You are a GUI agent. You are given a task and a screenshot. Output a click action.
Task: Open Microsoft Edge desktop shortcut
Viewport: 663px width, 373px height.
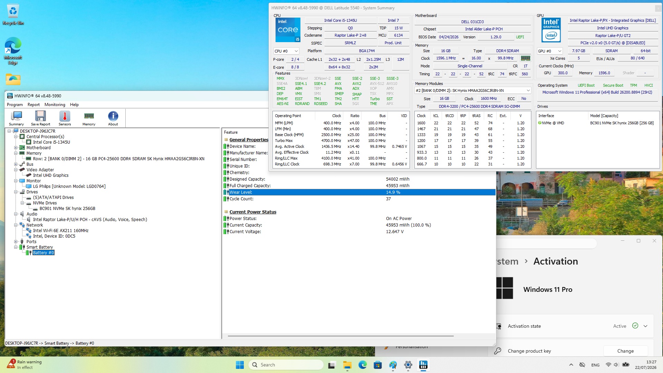[13, 51]
